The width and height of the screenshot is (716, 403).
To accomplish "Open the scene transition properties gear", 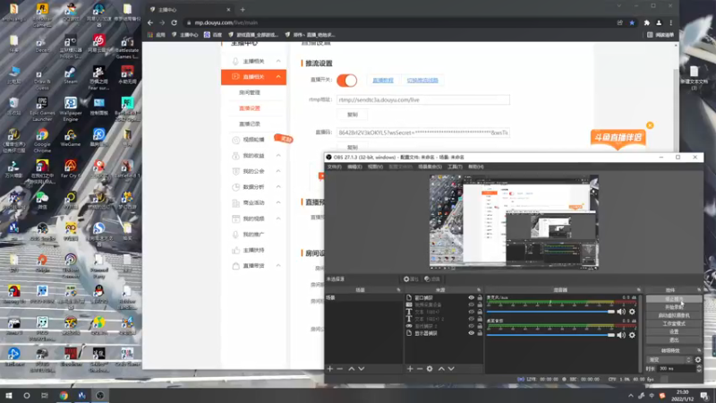I will tap(698, 360).
